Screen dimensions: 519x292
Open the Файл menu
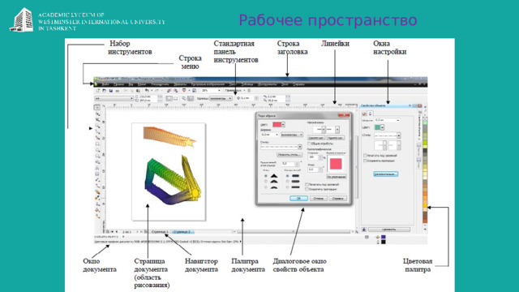coord(105,84)
